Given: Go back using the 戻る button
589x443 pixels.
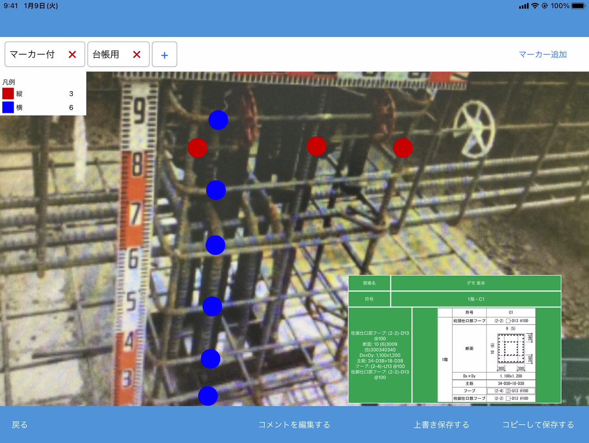Looking at the screenshot, I should (19, 425).
